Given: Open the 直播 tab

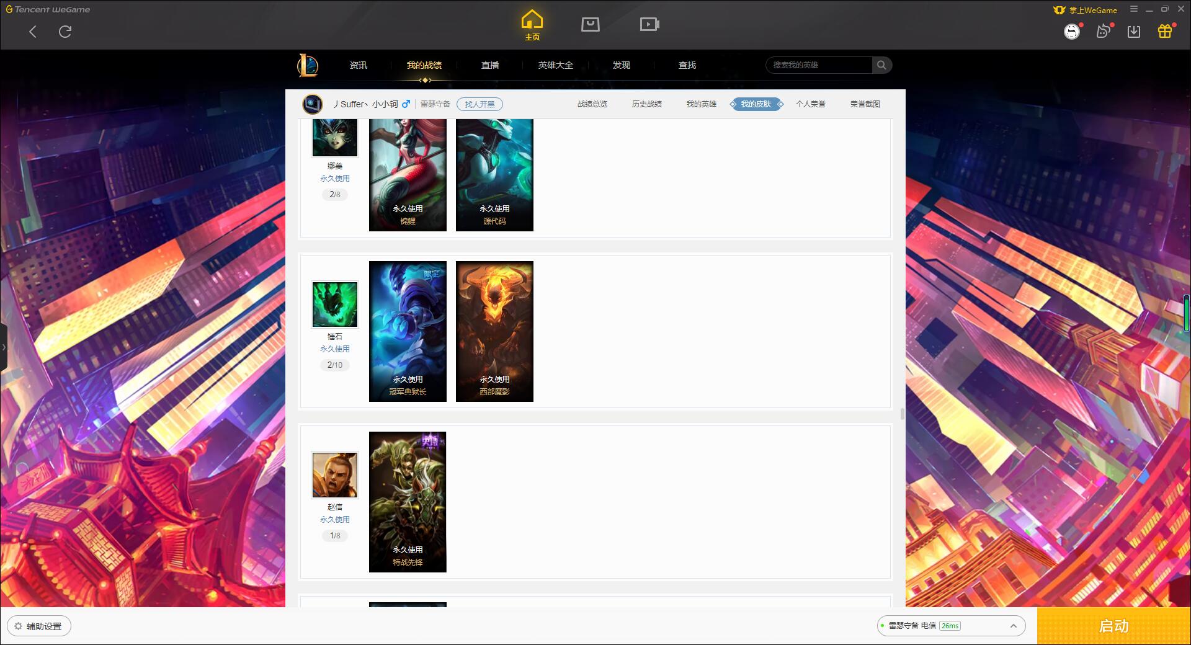Looking at the screenshot, I should [490, 65].
